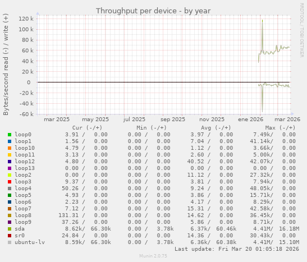
Task: Click the -60 k y-axis label
Action: click(26, 114)
